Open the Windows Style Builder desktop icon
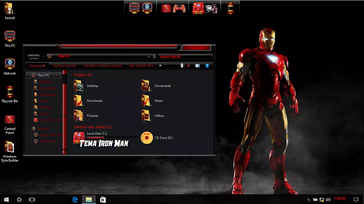 10,151
